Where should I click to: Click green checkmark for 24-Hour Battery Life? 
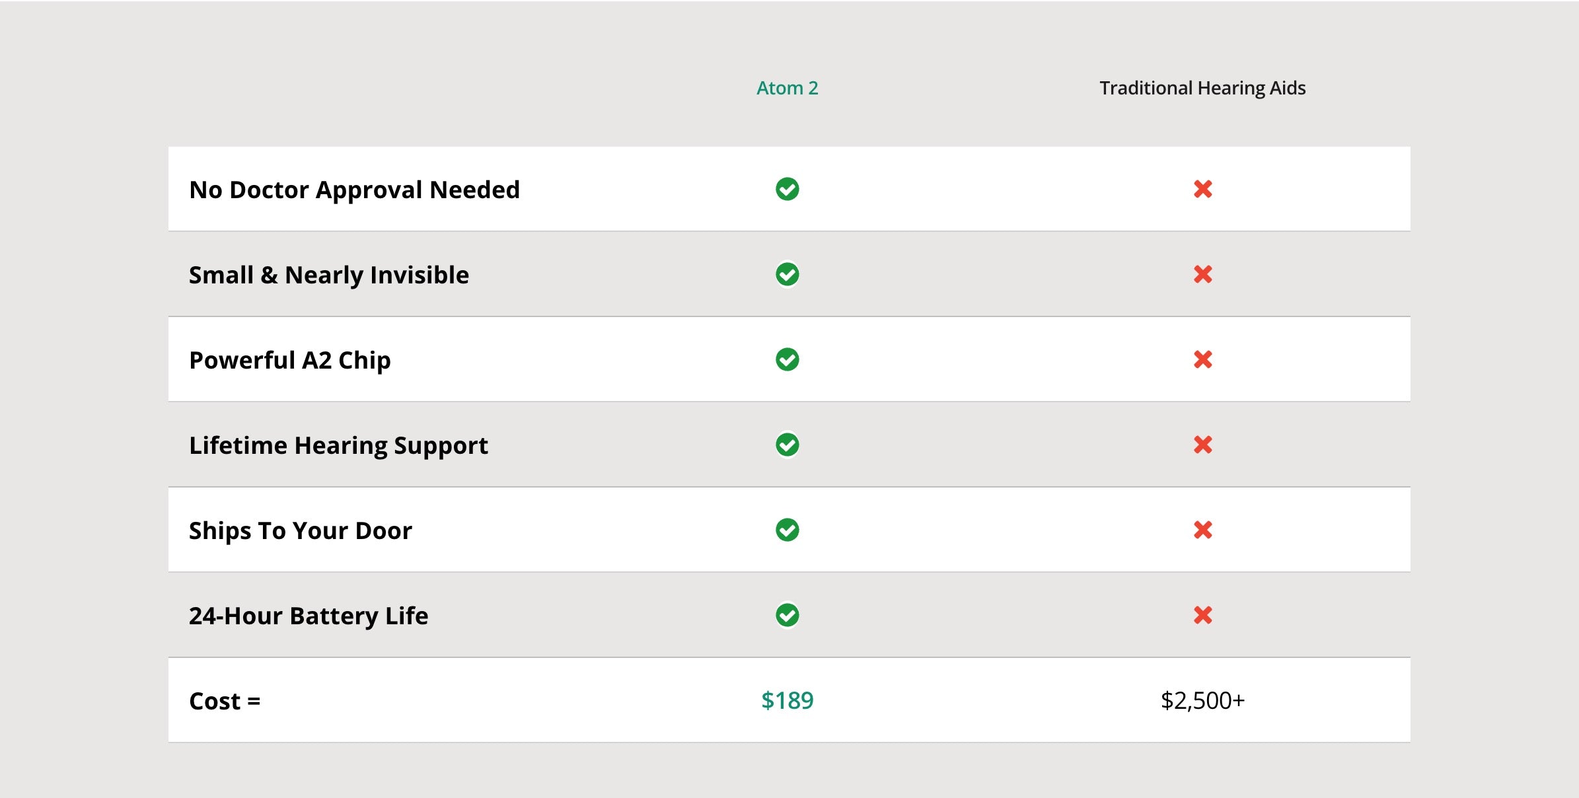787,615
